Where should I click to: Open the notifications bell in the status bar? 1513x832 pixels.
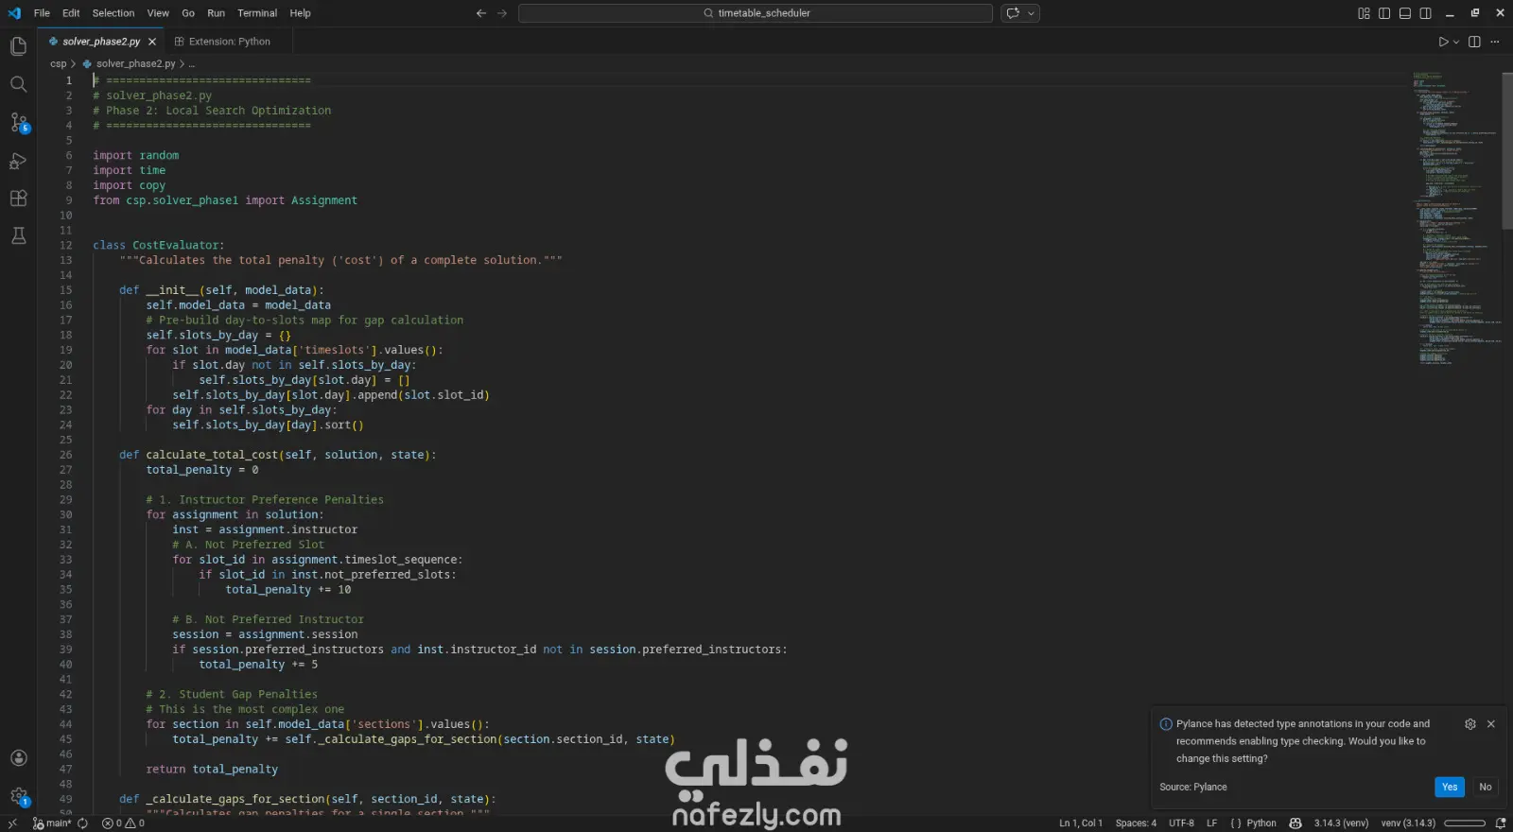(1500, 823)
